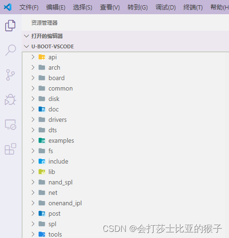Expand the spl folder chevron
The width and height of the screenshot is (229, 238).
coord(33,224)
